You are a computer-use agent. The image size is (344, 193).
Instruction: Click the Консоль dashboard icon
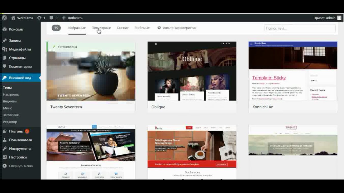click(5, 29)
